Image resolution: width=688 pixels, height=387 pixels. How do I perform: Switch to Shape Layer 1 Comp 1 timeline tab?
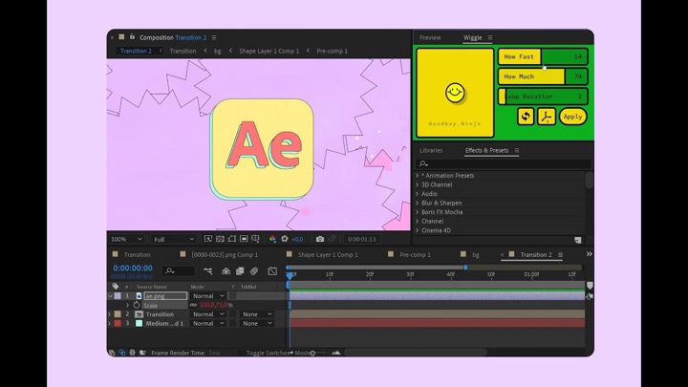(328, 254)
